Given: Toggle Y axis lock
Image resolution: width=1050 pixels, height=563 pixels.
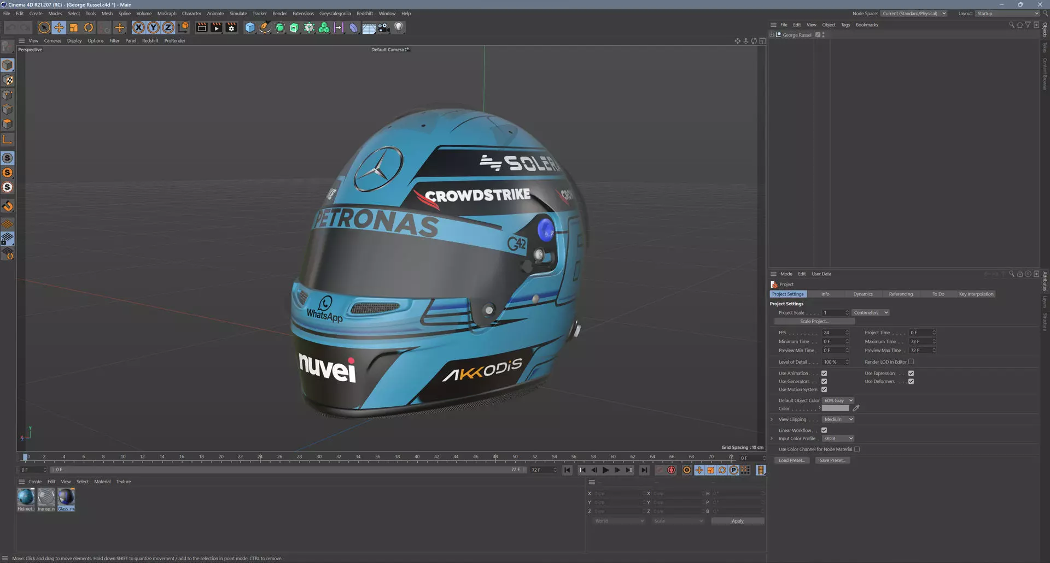Looking at the screenshot, I should (x=154, y=27).
